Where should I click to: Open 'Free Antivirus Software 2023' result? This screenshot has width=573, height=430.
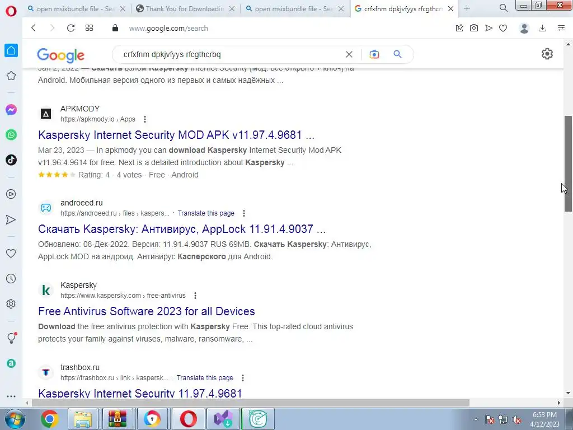click(x=146, y=311)
